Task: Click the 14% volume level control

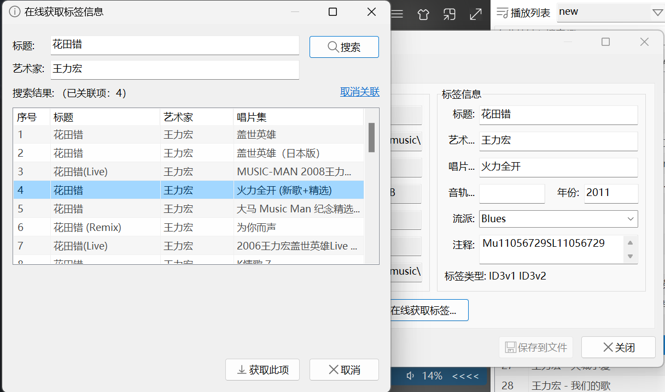Action: (432, 375)
